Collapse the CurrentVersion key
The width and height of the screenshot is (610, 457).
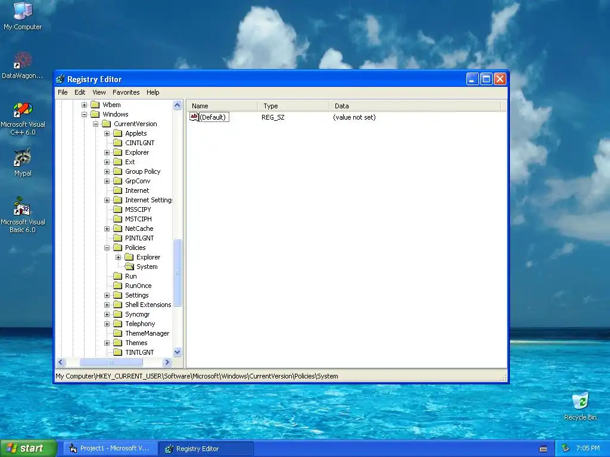(95, 124)
